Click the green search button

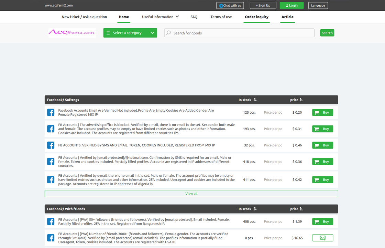click(x=327, y=33)
